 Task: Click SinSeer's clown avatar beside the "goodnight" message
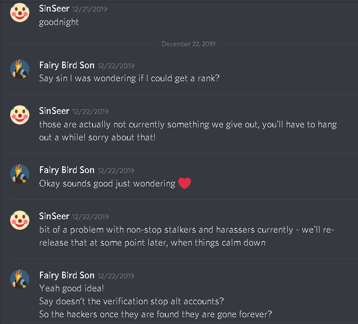pos(20,13)
